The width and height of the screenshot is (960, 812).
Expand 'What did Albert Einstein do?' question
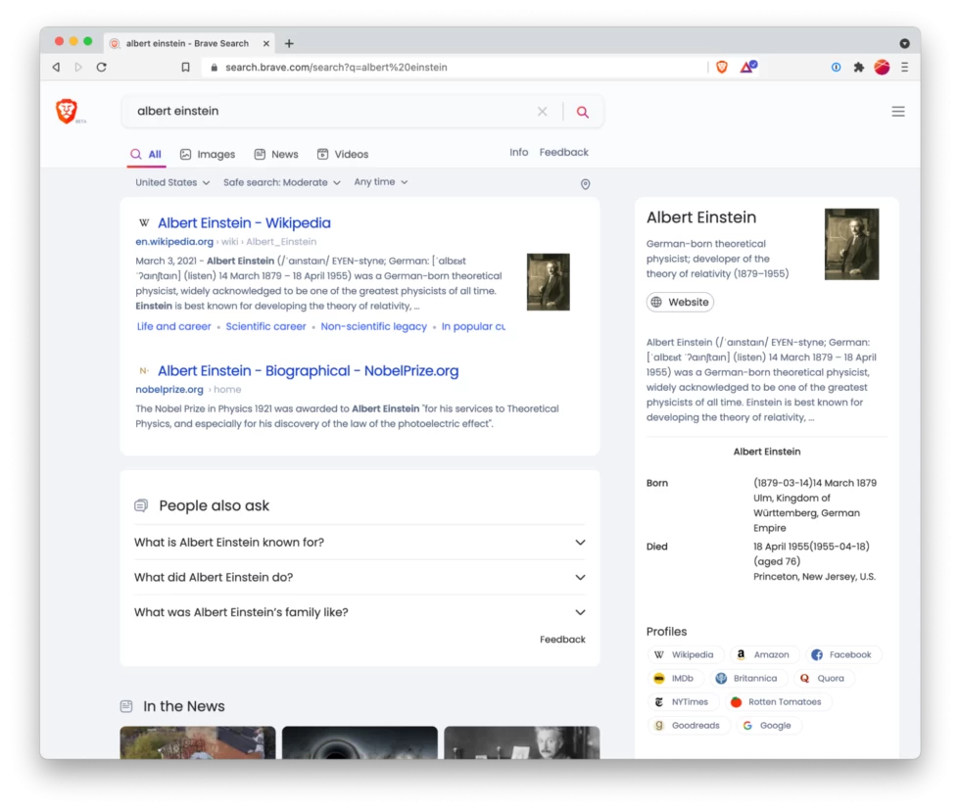point(360,578)
